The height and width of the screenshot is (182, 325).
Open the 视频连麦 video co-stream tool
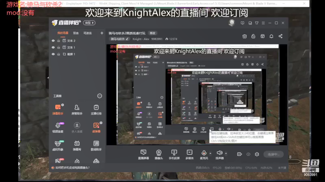pos(58,127)
